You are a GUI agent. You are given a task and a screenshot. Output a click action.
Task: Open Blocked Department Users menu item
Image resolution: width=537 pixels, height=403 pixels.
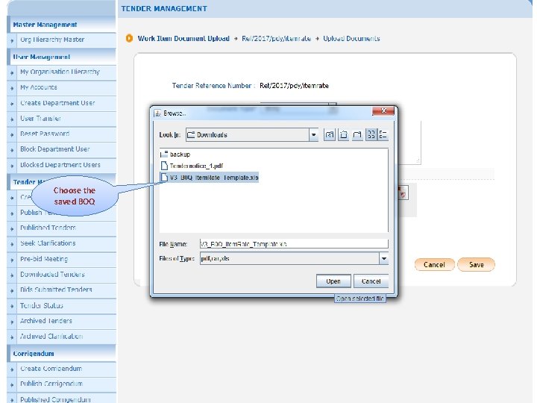60,165
